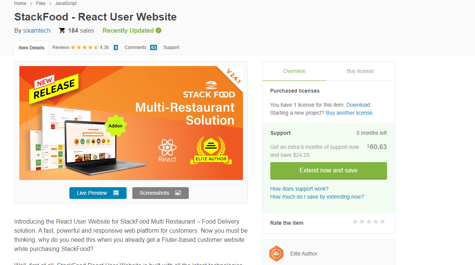This screenshot has height=265, width=475.
Task: Rate the item five stars
Action: pyautogui.click(x=383, y=221)
